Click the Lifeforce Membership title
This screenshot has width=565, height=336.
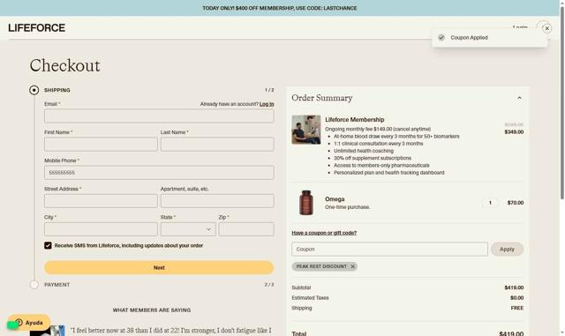355,120
